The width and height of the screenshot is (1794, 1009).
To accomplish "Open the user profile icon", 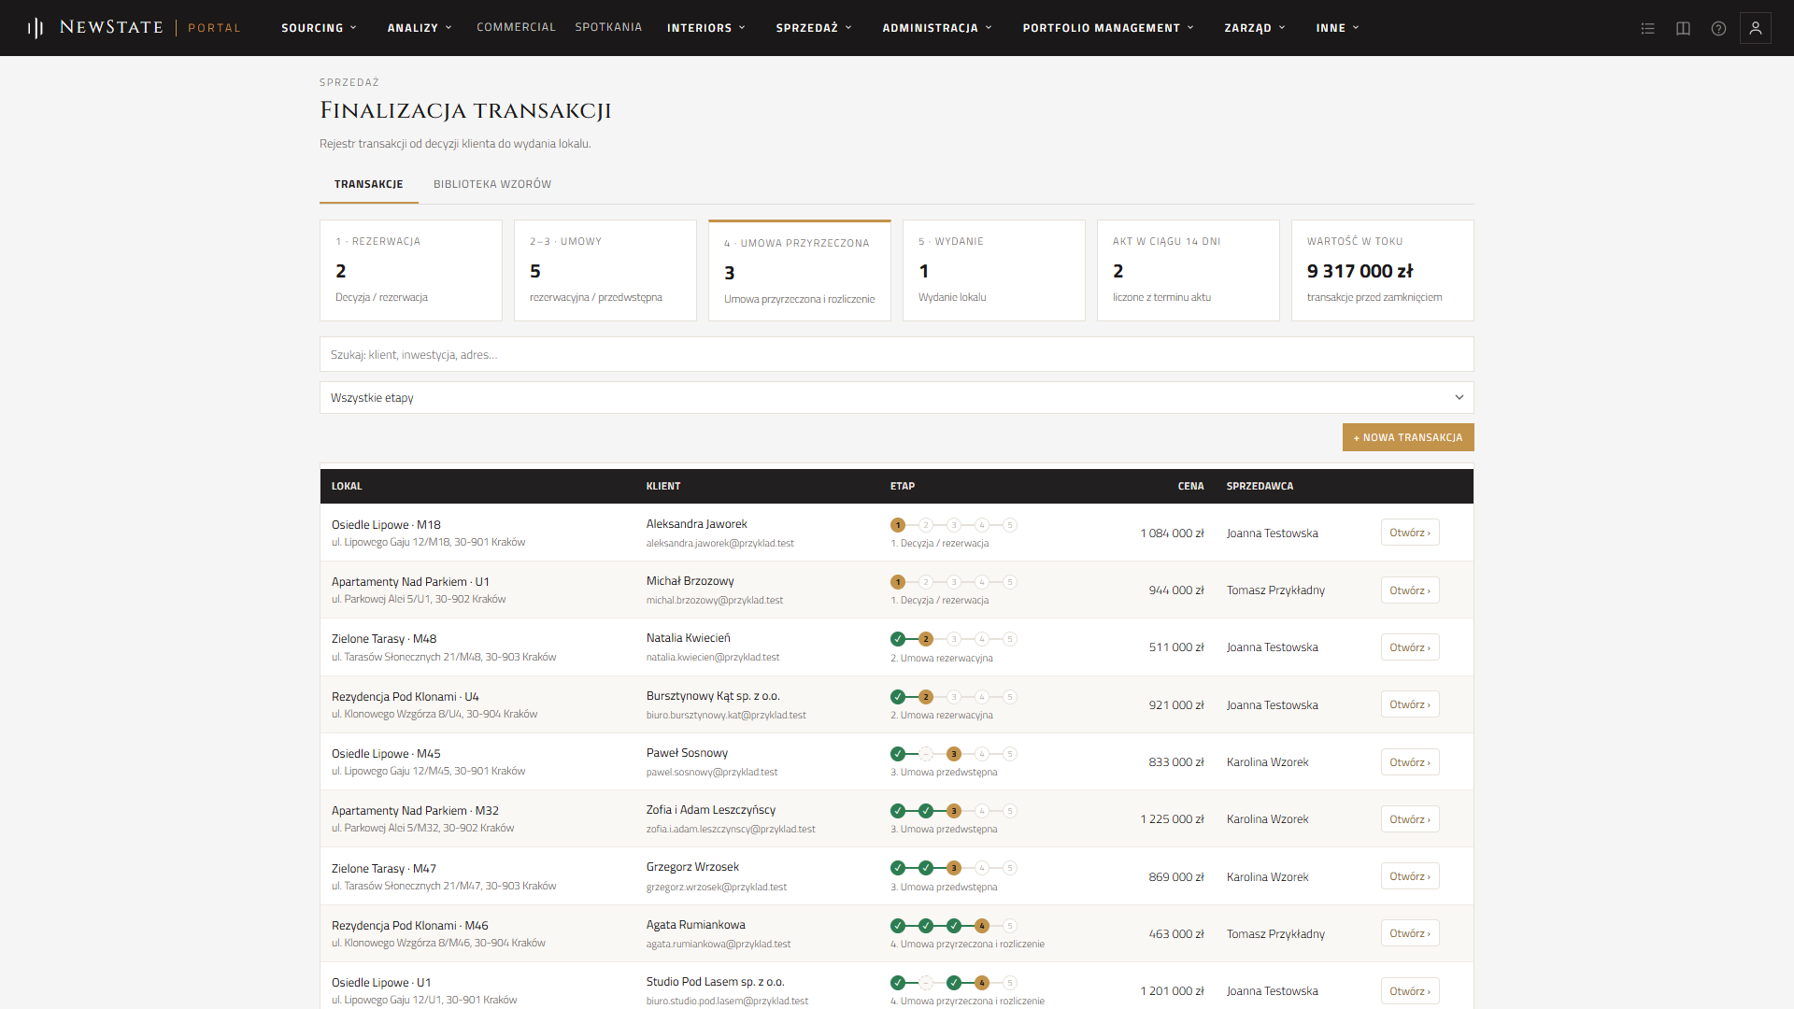I will 1755,28.
